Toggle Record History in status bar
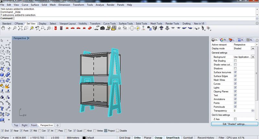259x139 pixels. pos(206,138)
